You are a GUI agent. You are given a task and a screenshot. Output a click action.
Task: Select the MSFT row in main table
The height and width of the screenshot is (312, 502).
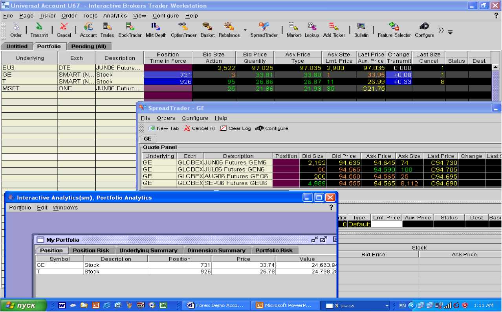click(246, 89)
